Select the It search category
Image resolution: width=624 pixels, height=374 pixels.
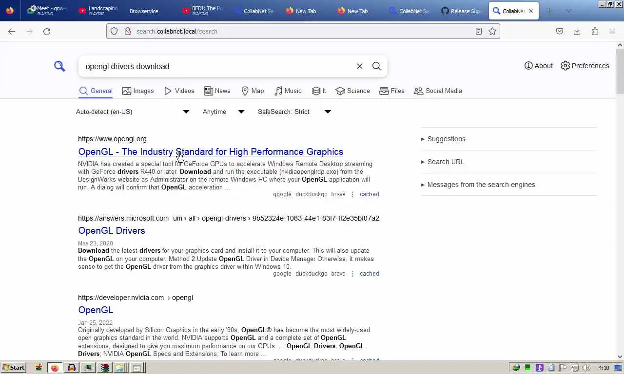(319, 91)
